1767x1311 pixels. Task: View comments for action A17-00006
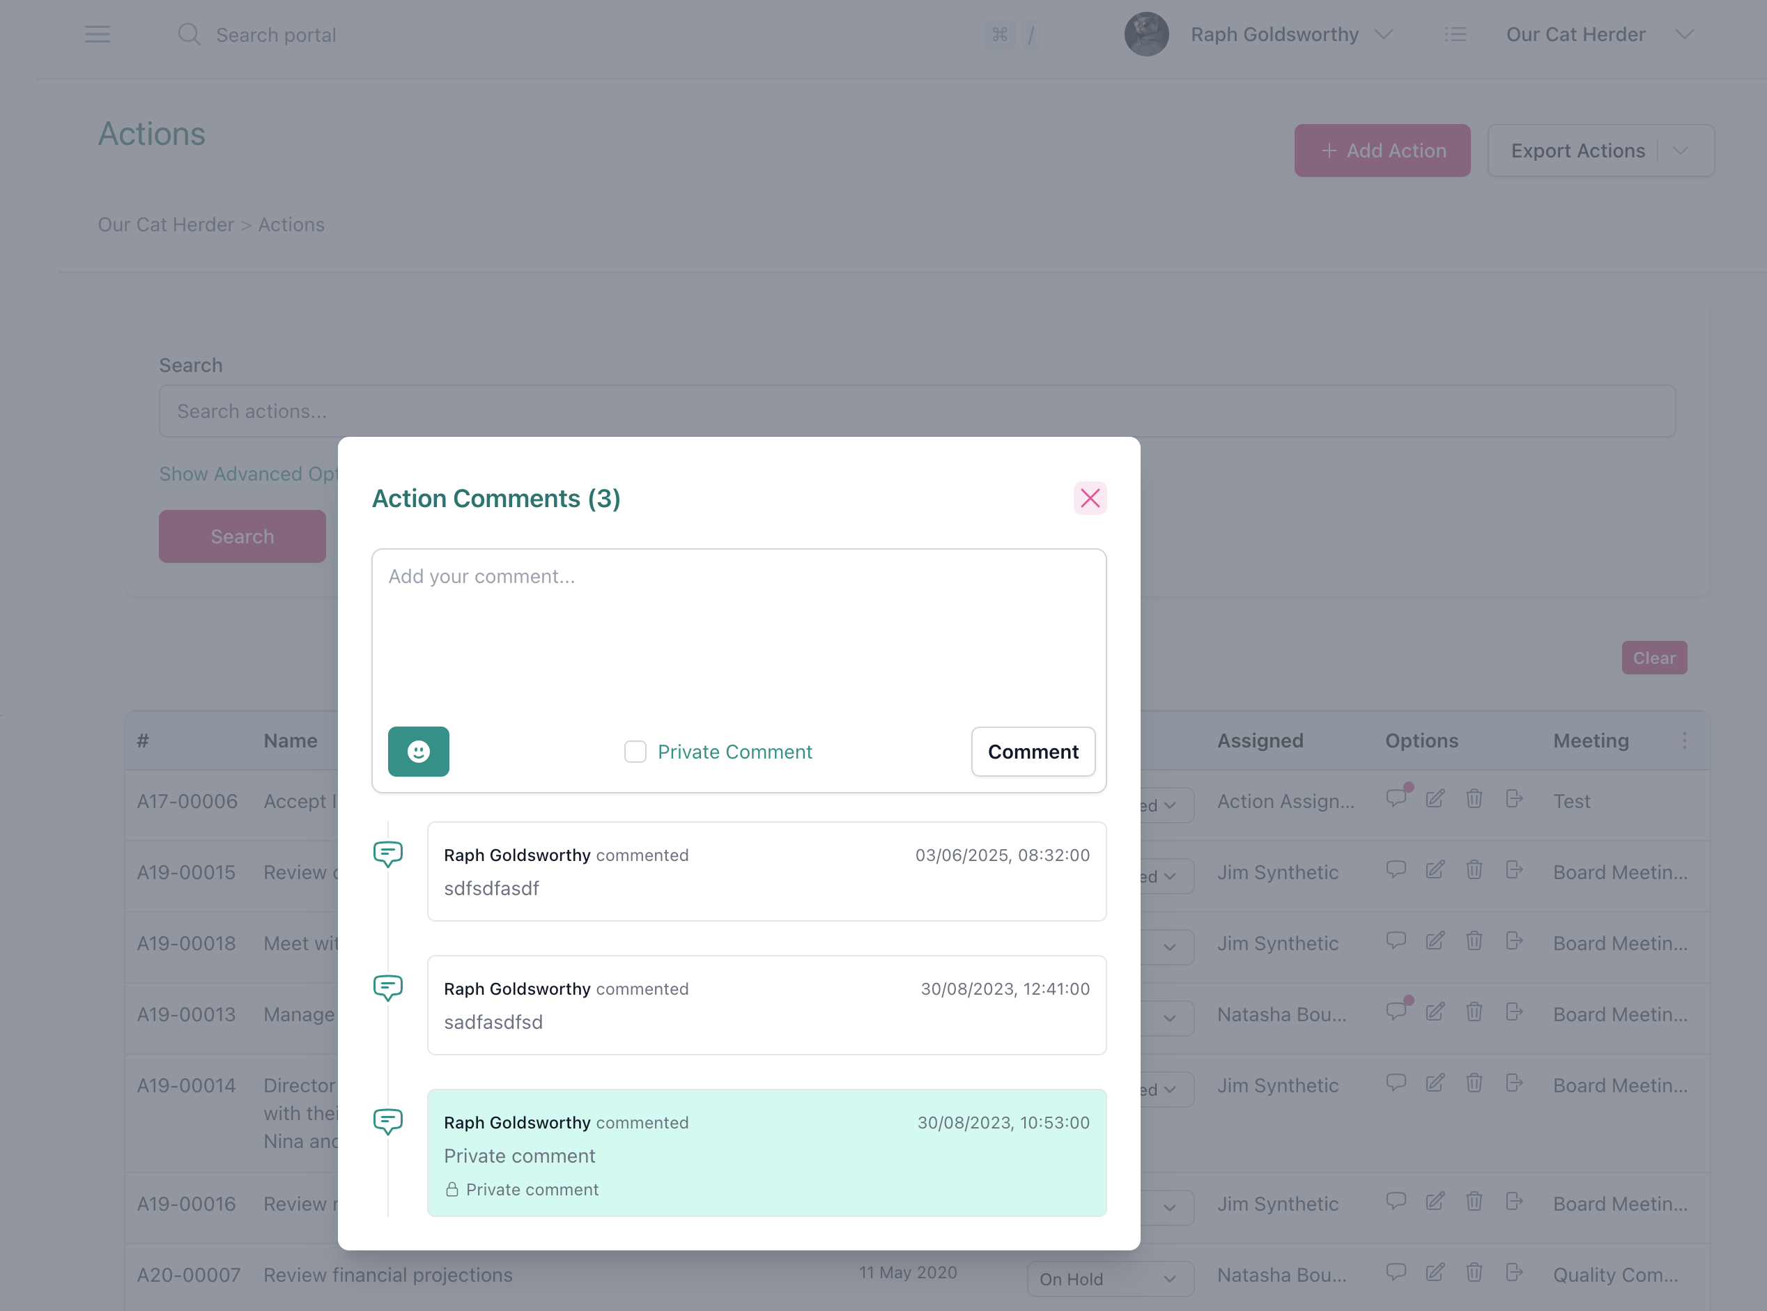(1397, 798)
